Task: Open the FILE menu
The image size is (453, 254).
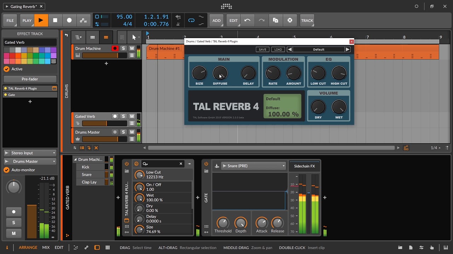Action: 10,20
